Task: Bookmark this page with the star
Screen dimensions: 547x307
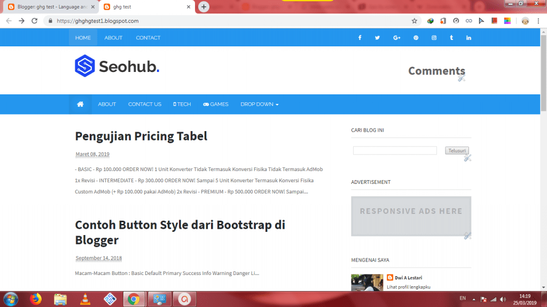Action: pyautogui.click(x=414, y=21)
